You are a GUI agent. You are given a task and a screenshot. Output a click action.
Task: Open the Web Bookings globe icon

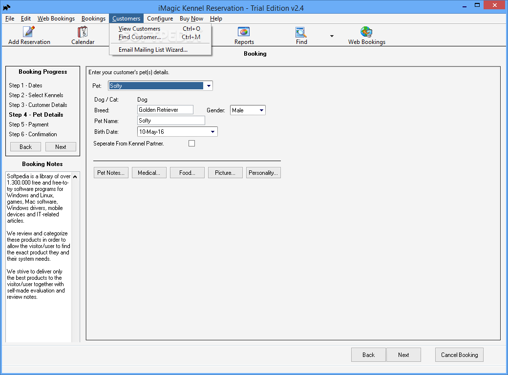coord(366,32)
